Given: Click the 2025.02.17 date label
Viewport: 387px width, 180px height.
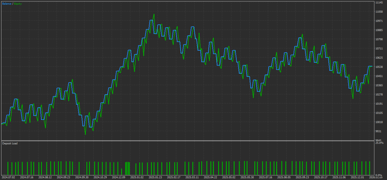Looking at the screenshot, I should pos(174,177).
